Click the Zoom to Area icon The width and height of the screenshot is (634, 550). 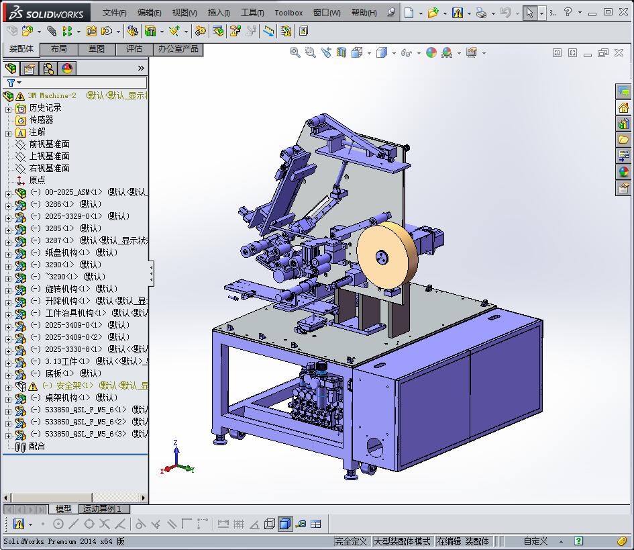tap(310, 52)
